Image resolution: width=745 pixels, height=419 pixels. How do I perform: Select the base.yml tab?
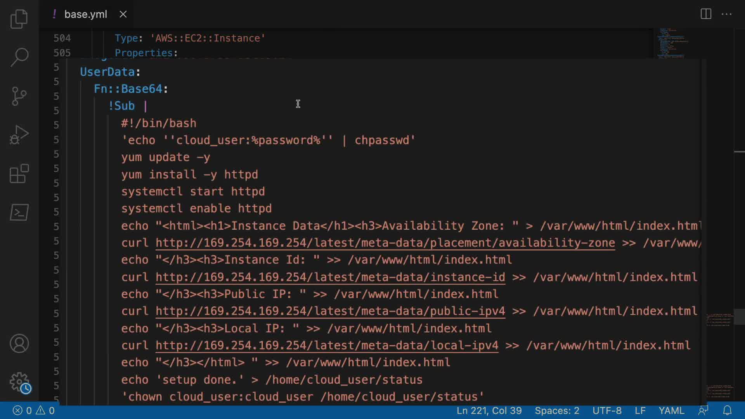(85, 14)
